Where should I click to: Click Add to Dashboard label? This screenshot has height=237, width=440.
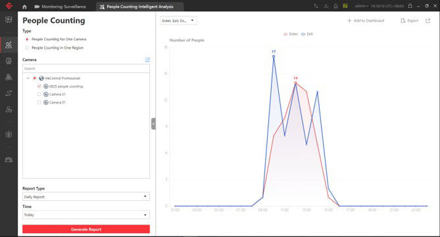coord(369,21)
